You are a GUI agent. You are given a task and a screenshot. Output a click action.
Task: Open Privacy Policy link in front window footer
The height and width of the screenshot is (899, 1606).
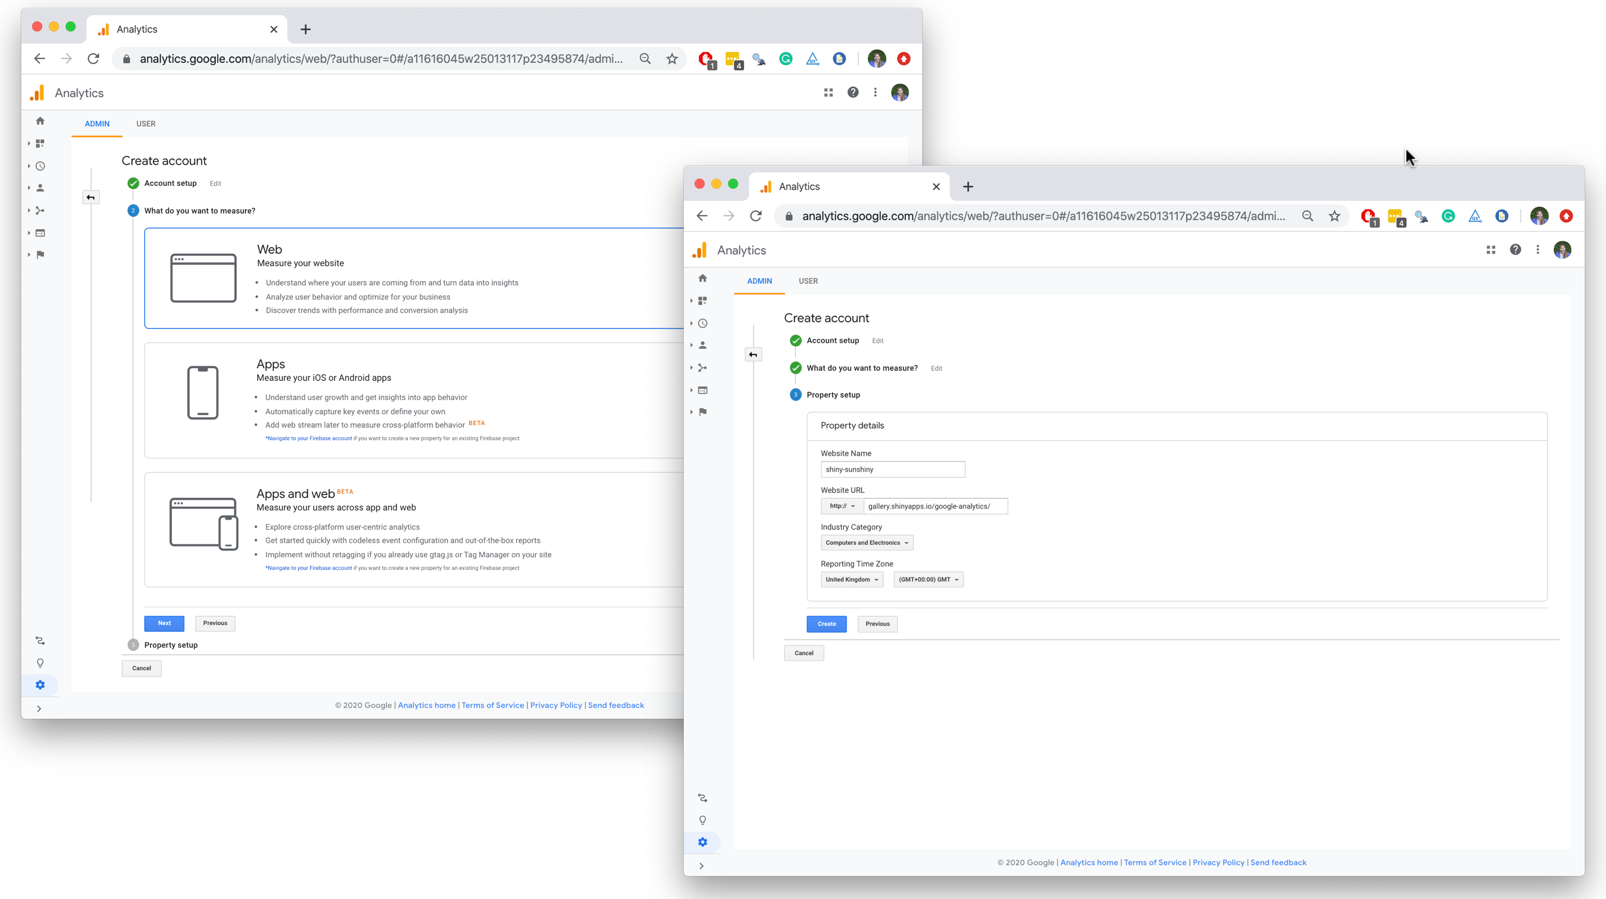pyautogui.click(x=1218, y=863)
